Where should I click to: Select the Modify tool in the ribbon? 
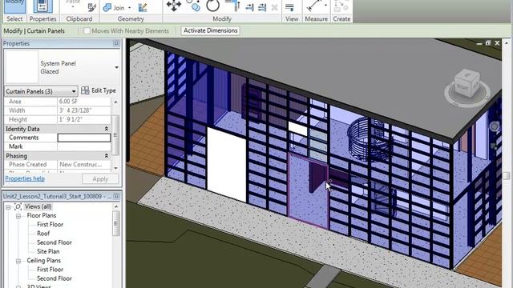(14, 6)
